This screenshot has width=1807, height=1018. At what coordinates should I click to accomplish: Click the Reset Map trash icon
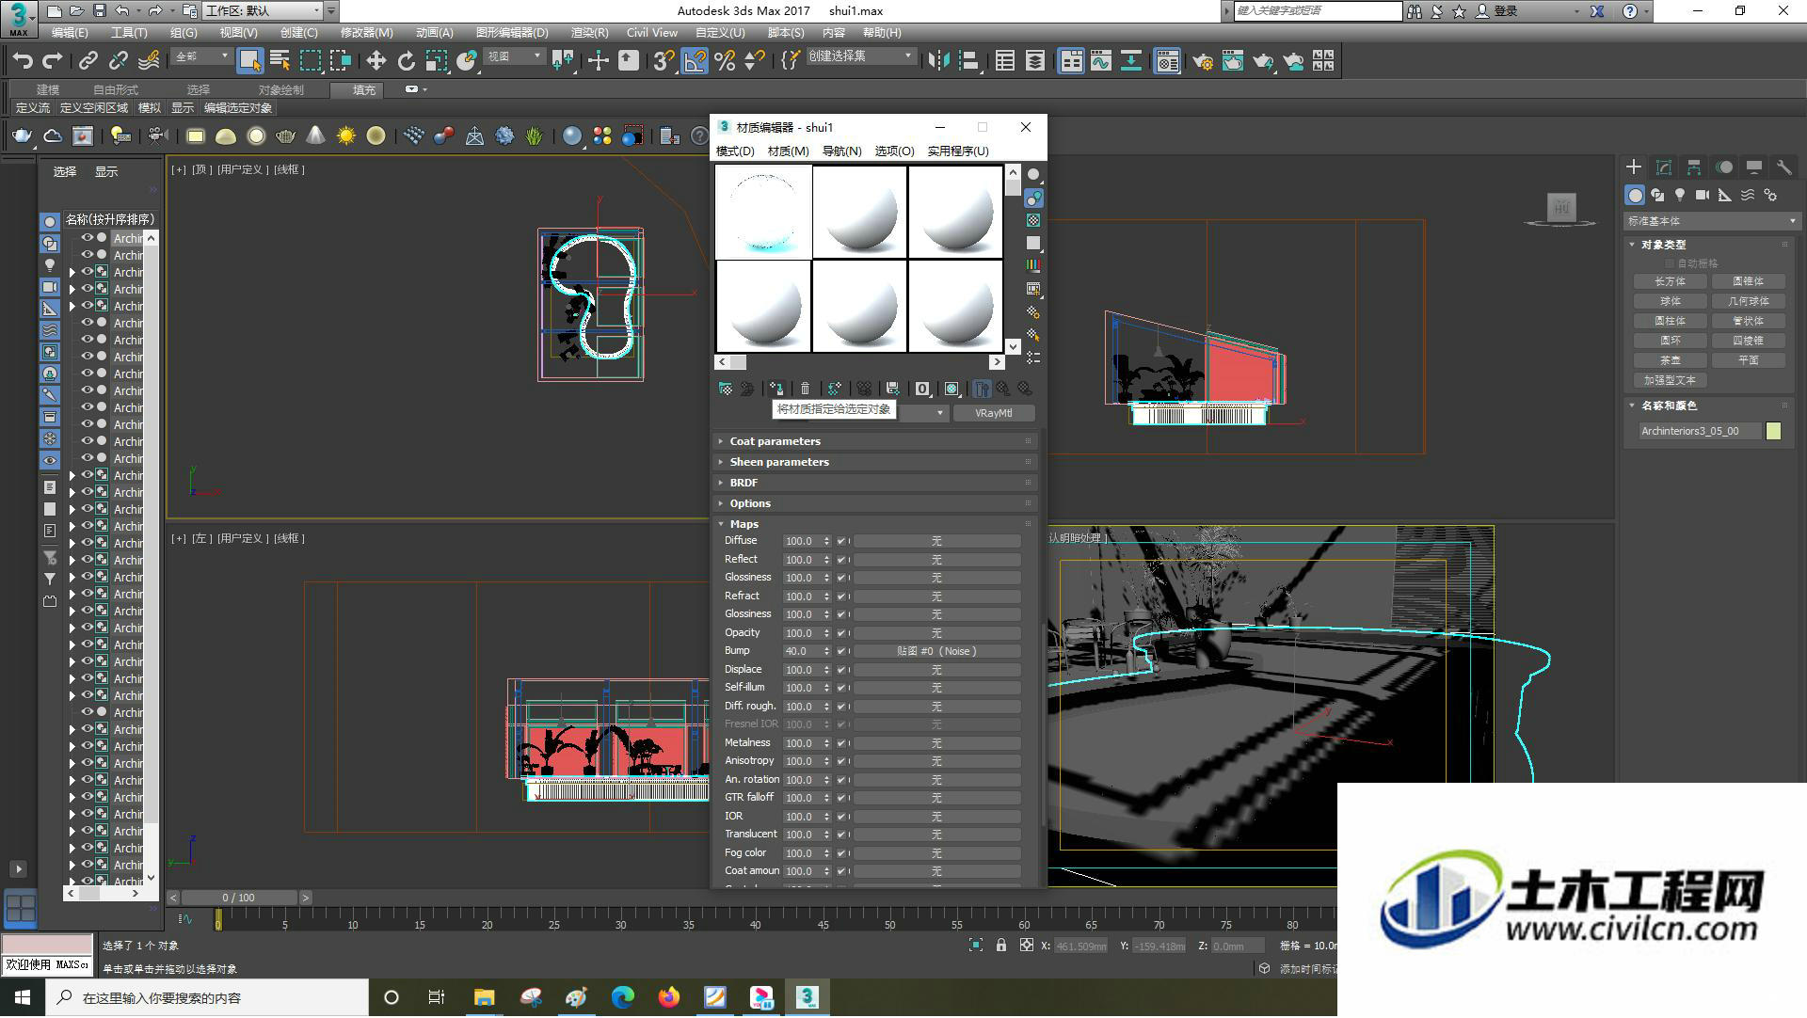click(x=805, y=389)
